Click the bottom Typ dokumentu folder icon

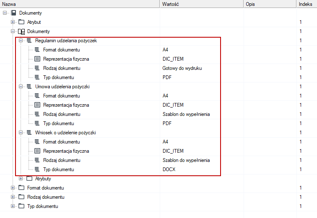pos(21,206)
